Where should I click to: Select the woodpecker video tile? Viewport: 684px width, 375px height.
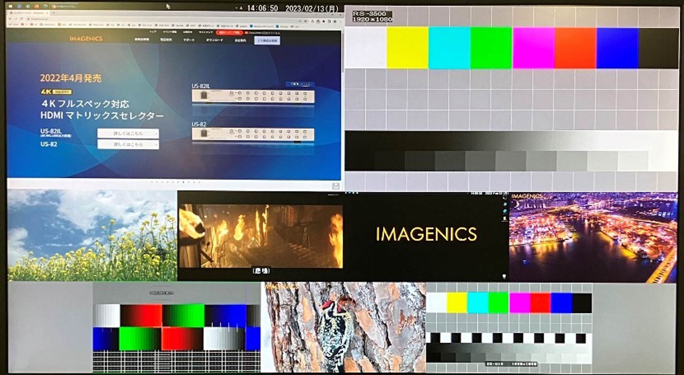point(343,327)
